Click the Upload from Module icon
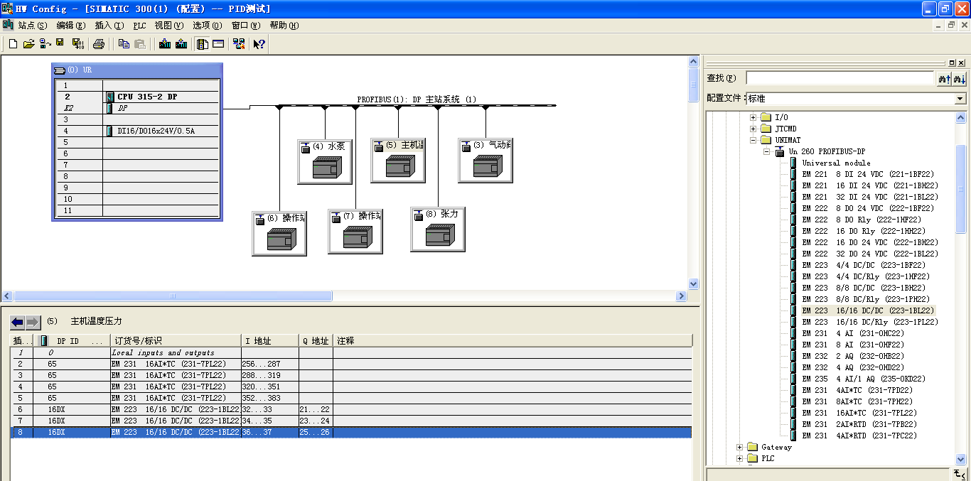 click(181, 44)
